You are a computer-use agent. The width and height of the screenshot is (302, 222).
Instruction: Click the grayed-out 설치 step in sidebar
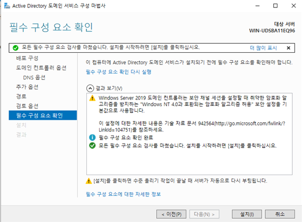pyautogui.click(x=21, y=125)
